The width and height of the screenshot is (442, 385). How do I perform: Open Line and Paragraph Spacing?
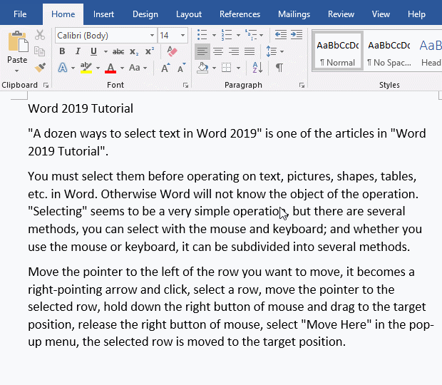(272, 51)
